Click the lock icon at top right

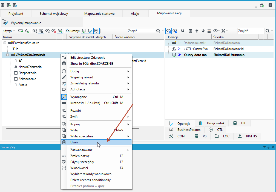[262, 5]
